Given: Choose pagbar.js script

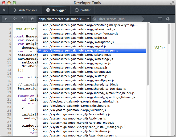Looking at the screenshot, I should [92, 63].
